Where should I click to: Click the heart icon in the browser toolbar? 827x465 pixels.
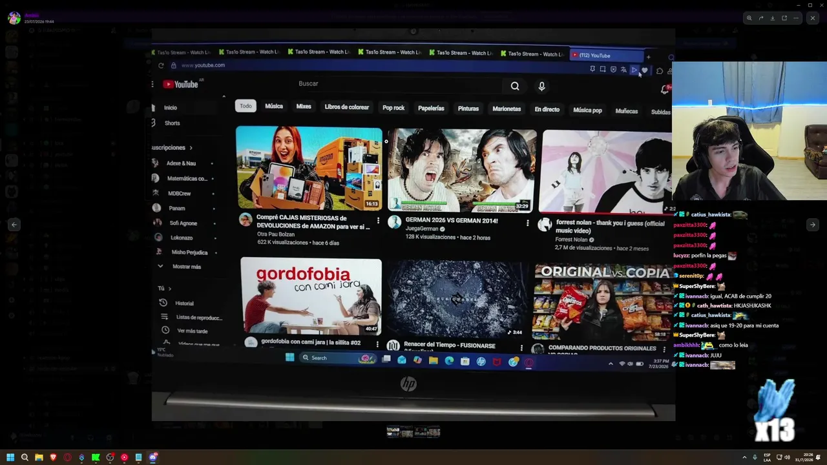coord(644,70)
